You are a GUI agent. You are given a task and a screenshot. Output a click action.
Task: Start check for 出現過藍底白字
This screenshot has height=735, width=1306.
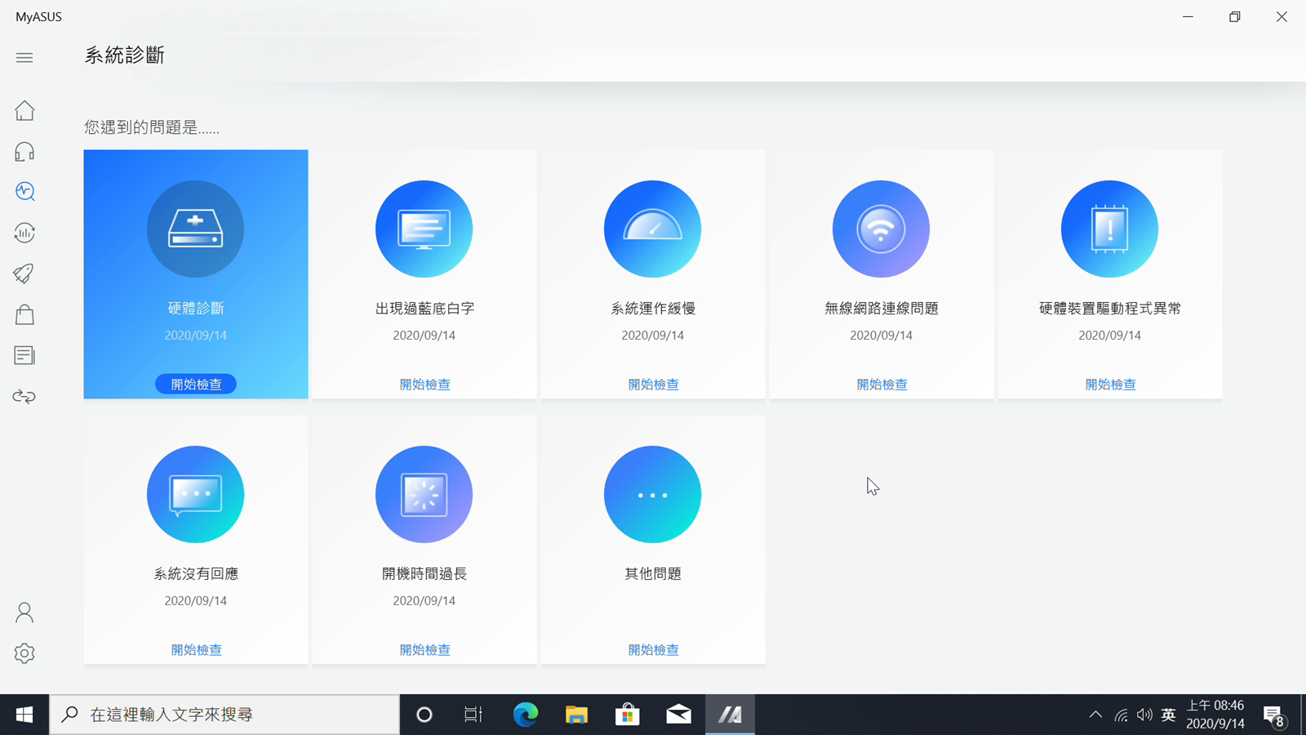pos(424,384)
